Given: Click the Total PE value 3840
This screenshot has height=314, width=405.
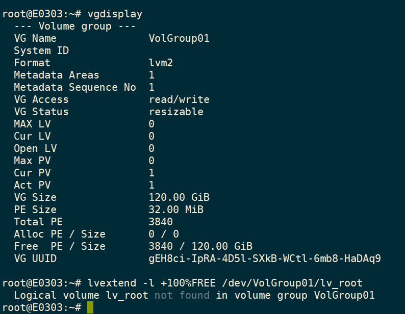Looking at the screenshot, I should click(161, 222).
